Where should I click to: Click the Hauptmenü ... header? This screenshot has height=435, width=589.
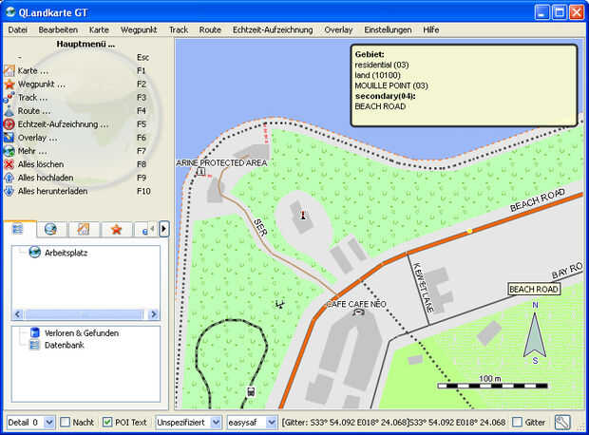pos(85,44)
